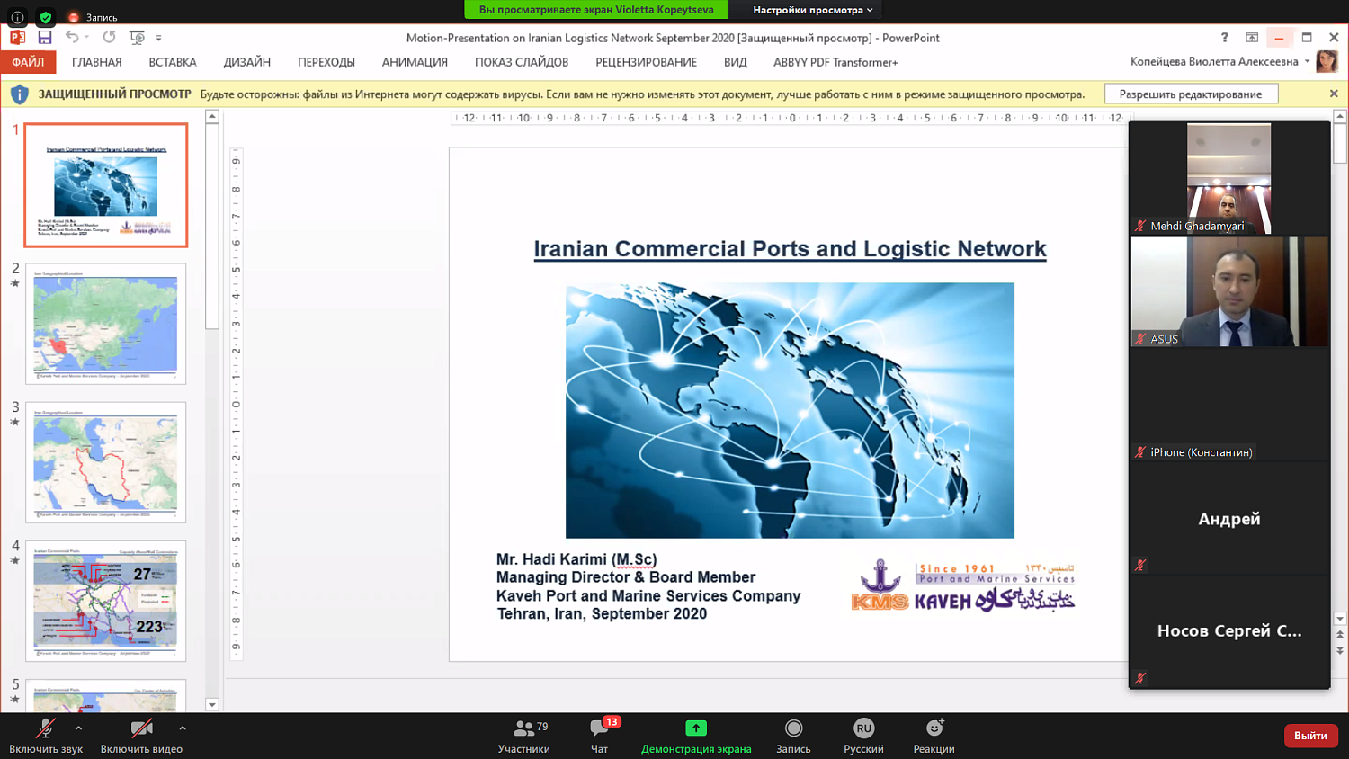The width and height of the screenshot is (1349, 759).
Task: Start slideshow from beginning icon
Action: [x=137, y=38]
